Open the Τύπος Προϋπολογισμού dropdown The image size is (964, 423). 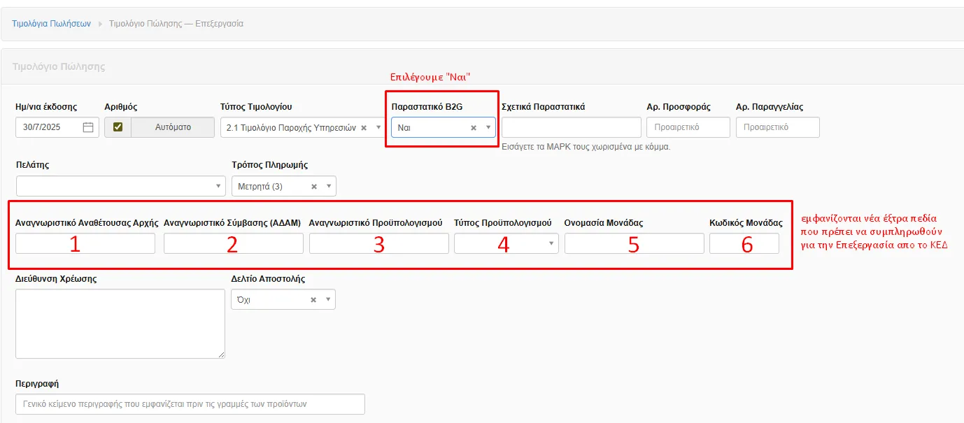[506, 243]
